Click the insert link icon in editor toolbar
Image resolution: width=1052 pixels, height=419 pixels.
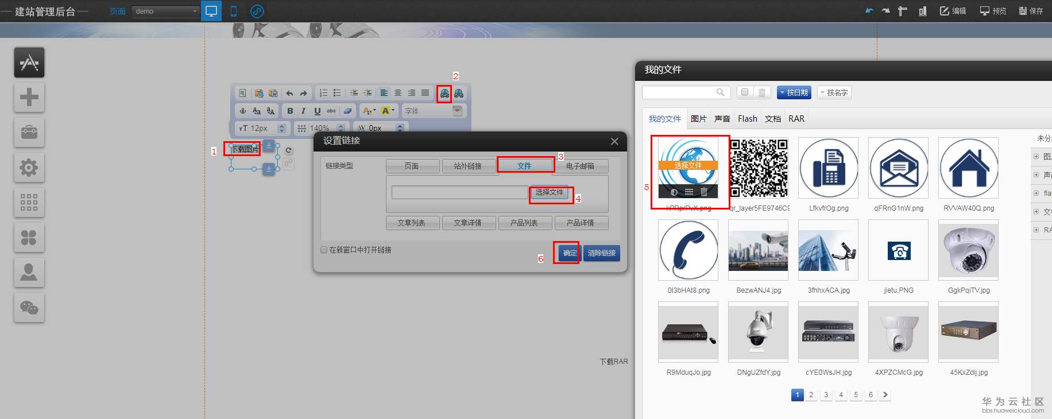point(444,93)
